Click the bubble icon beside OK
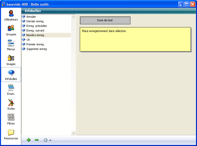Screen dimensions: 197x146 click(x=24, y=40)
